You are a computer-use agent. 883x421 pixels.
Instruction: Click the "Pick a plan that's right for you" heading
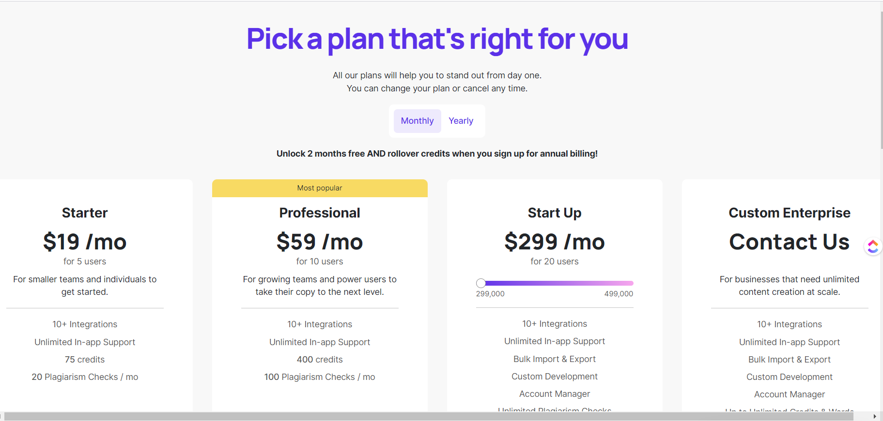[437, 39]
